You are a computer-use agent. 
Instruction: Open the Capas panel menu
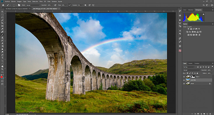coord(213,63)
